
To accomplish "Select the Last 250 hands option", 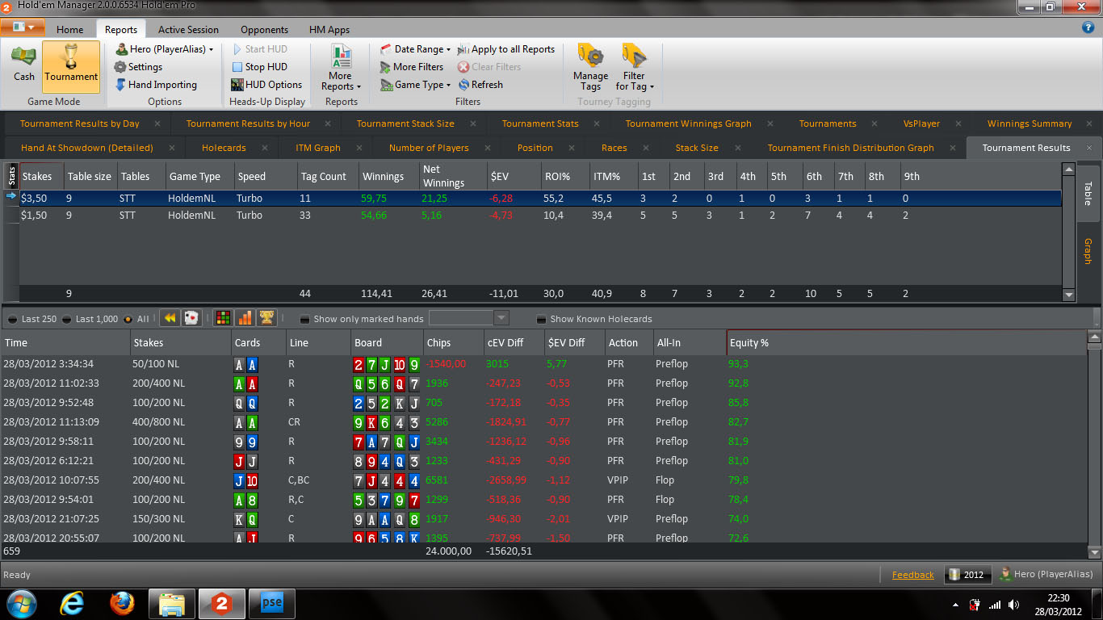I will (x=33, y=319).
